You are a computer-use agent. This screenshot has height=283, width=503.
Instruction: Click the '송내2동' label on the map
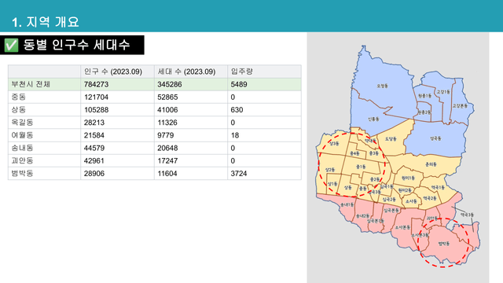[362, 216]
